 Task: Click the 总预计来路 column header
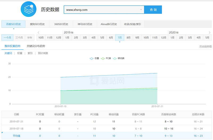pos(198,114)
